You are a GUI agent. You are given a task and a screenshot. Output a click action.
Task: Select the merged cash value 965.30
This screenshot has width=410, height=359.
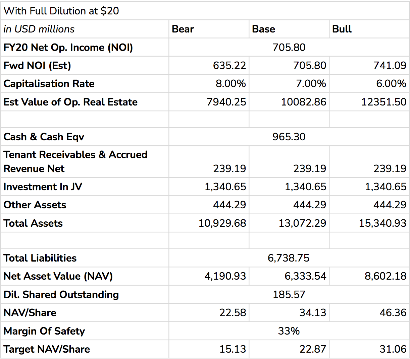pyautogui.click(x=289, y=137)
